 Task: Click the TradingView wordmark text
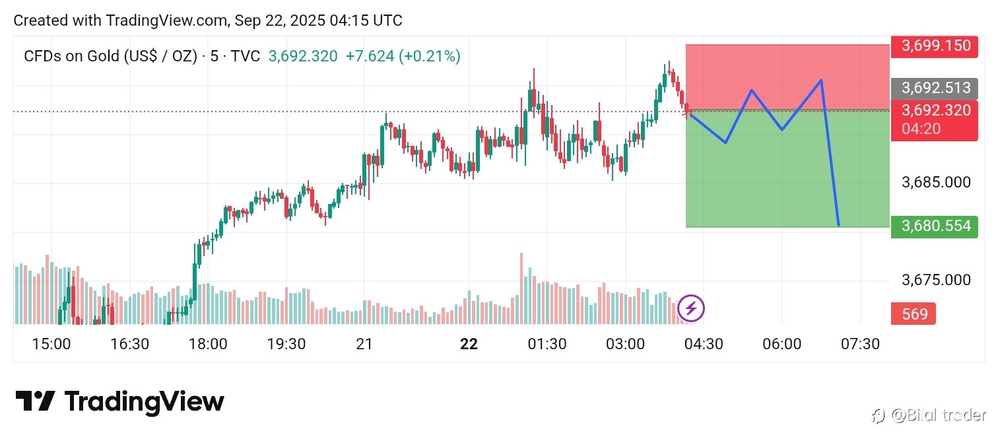pos(144,401)
